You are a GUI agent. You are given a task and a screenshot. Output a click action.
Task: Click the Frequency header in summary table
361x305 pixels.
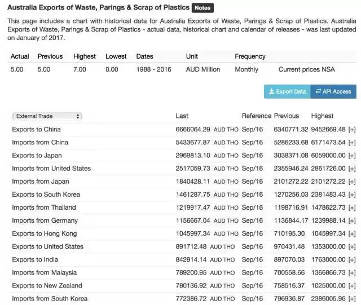click(x=250, y=56)
